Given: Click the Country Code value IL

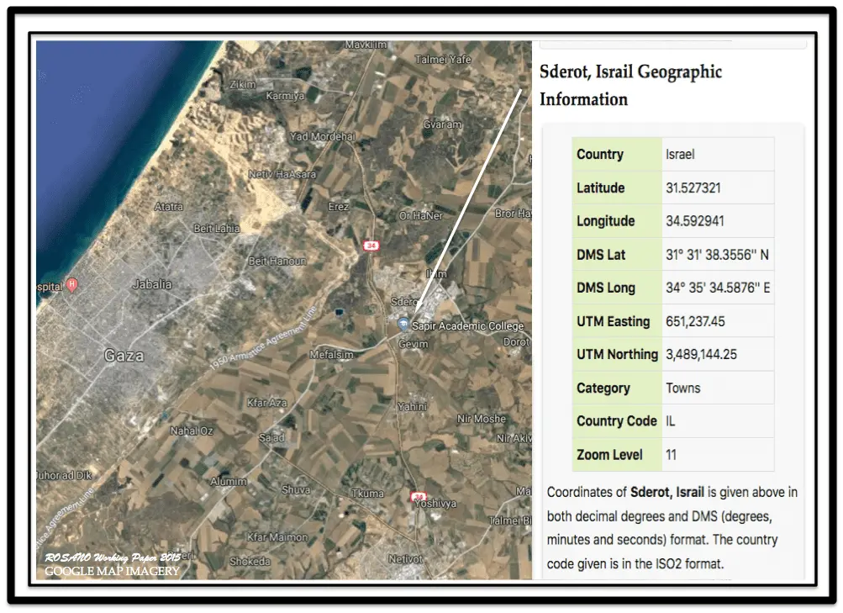Looking at the screenshot, I should 671,420.
